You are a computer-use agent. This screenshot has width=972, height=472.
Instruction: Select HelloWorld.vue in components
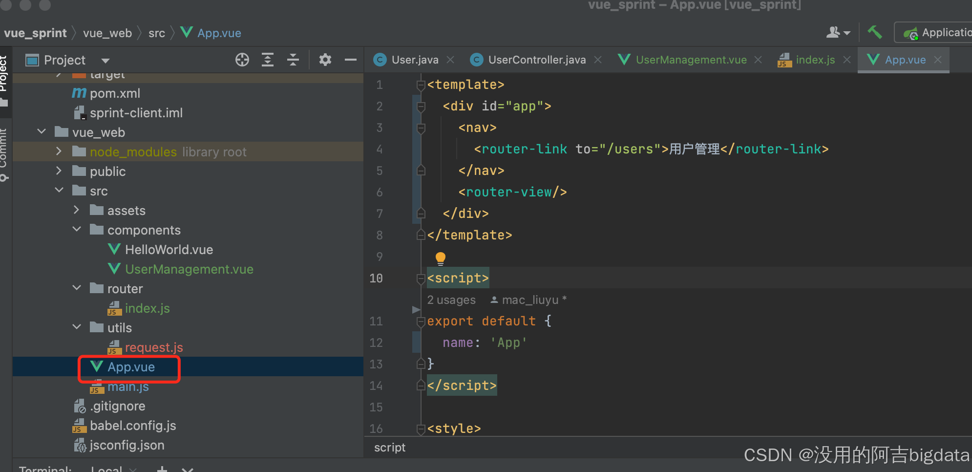pos(169,249)
